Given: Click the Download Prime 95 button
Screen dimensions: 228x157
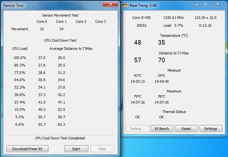Looking at the screenshot, I should coord(27,149).
